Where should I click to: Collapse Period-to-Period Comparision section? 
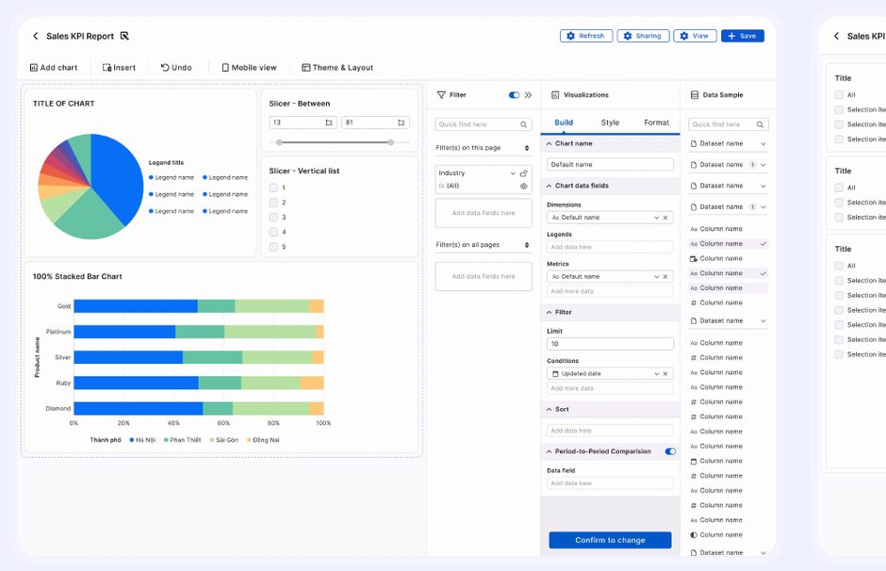pyautogui.click(x=550, y=451)
